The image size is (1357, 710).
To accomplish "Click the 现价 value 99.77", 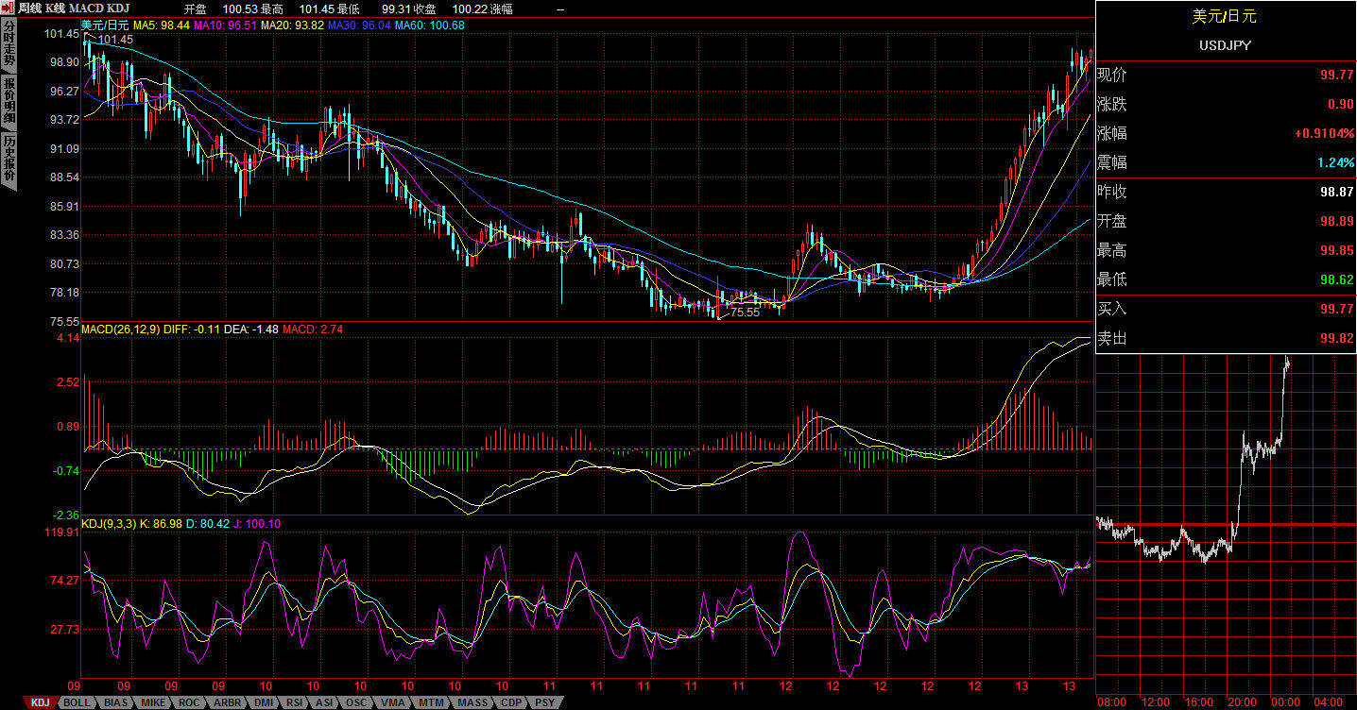I will tap(1337, 75).
